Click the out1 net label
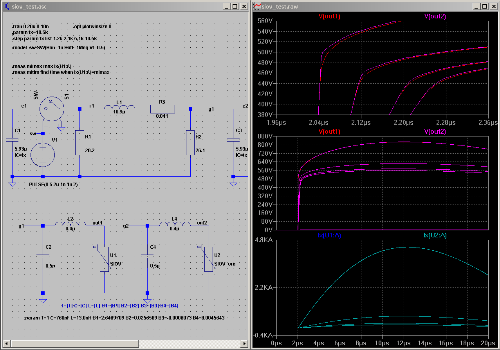The image size is (500, 350). coord(97,223)
